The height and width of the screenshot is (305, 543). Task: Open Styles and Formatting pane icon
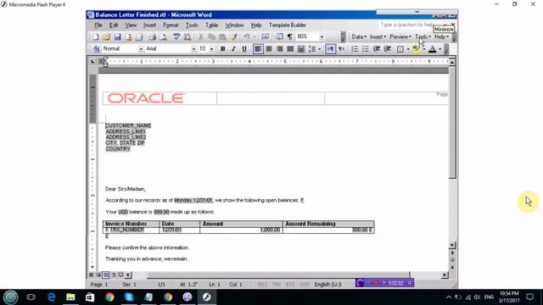(96, 49)
